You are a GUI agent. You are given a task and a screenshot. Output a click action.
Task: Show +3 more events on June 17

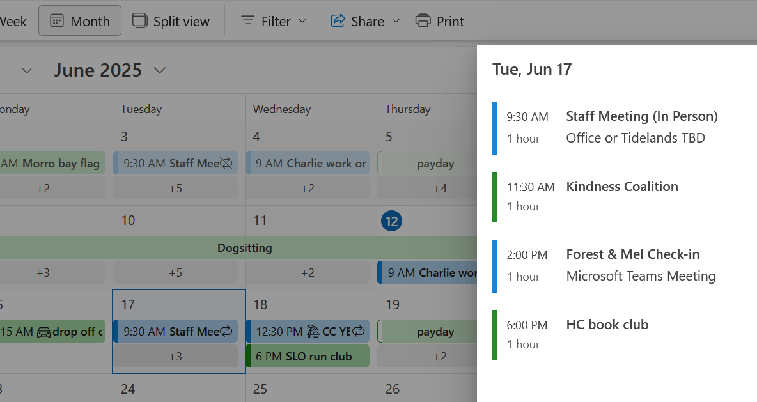pos(176,357)
